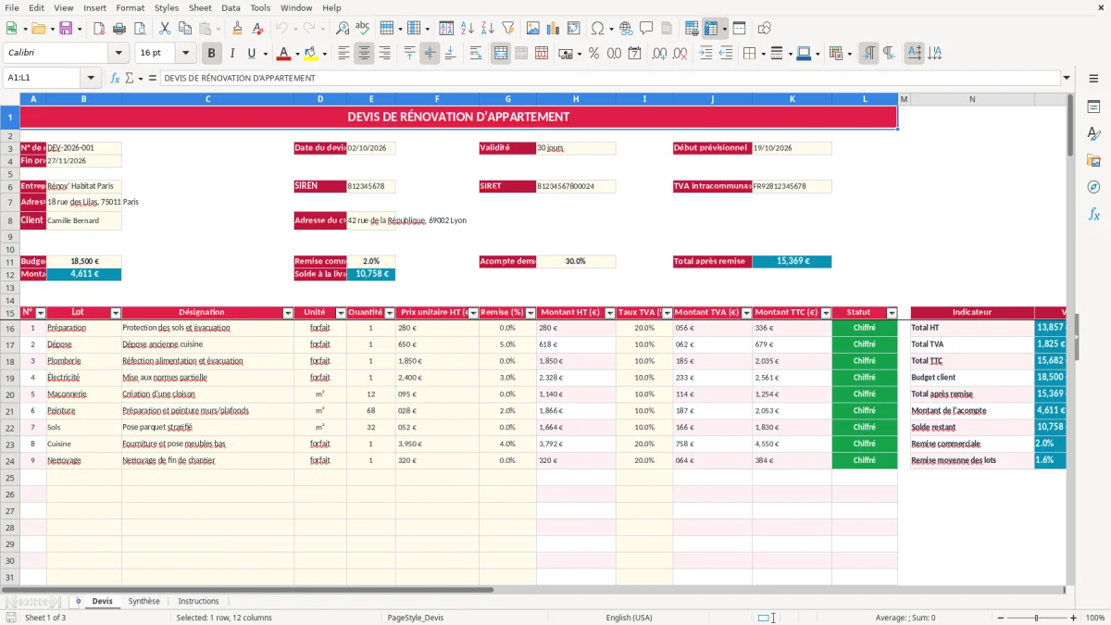Apply red font color swatch

click(x=283, y=54)
